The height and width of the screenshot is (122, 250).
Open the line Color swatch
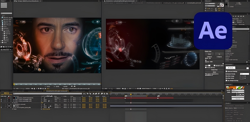tap(209, 65)
